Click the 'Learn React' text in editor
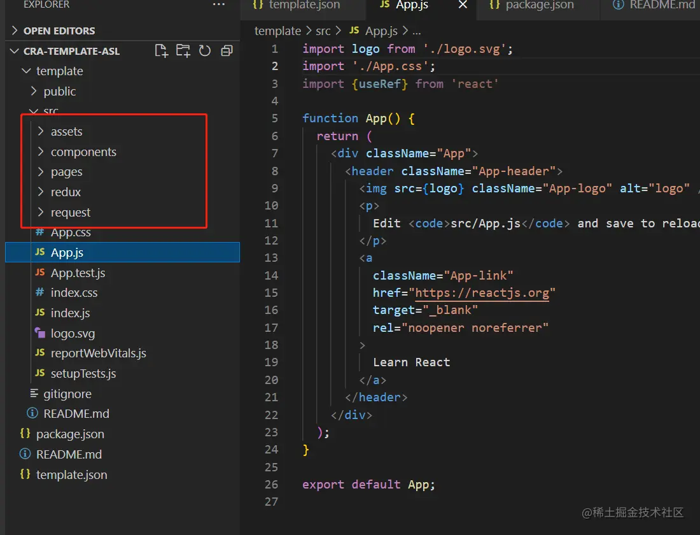700x535 pixels. (x=411, y=362)
